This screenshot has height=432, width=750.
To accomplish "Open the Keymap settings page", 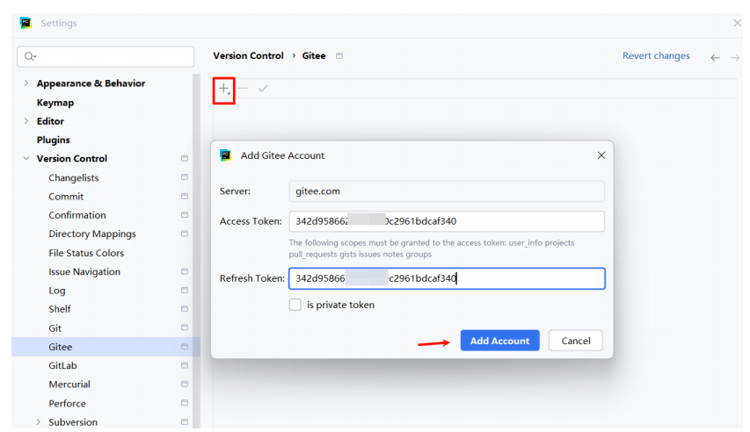I will pyautogui.click(x=55, y=102).
